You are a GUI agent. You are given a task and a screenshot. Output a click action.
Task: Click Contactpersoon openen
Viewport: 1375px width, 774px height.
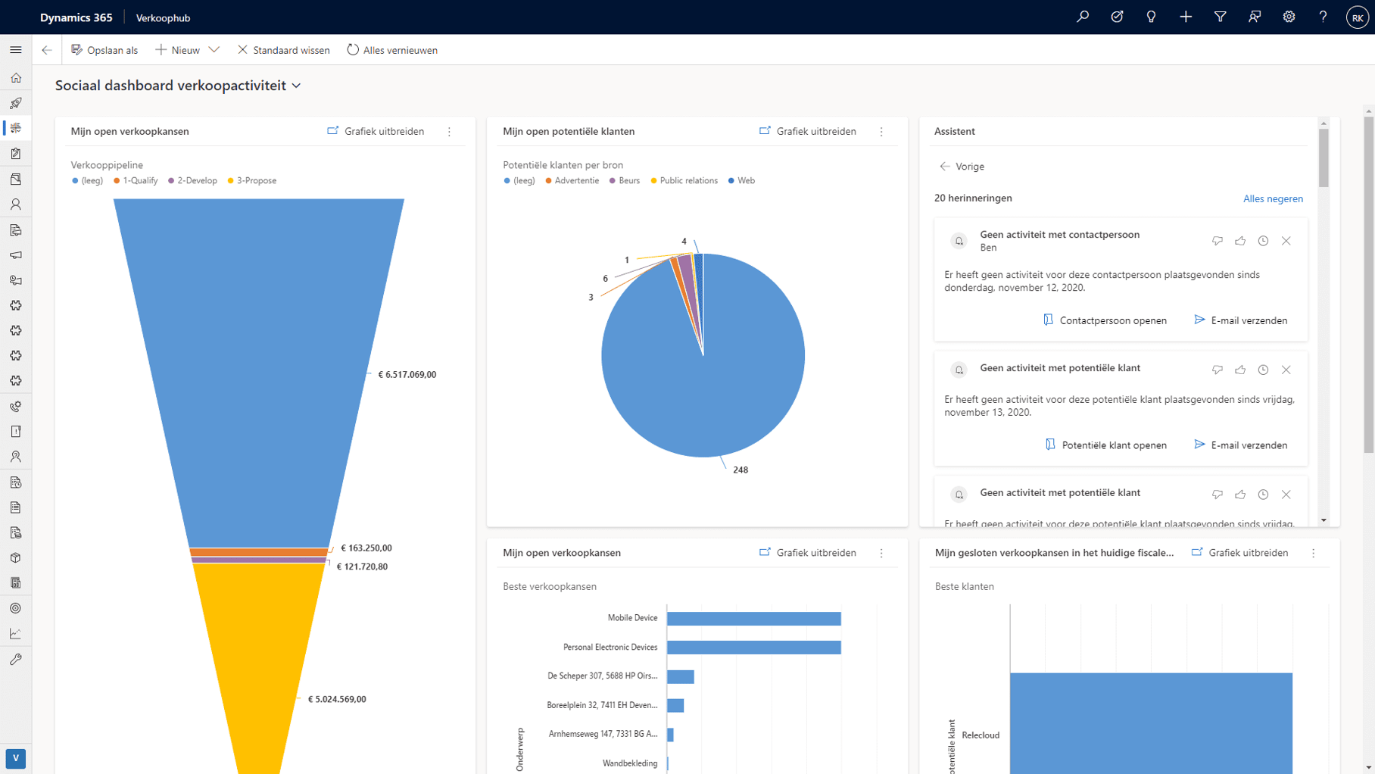[1105, 320]
